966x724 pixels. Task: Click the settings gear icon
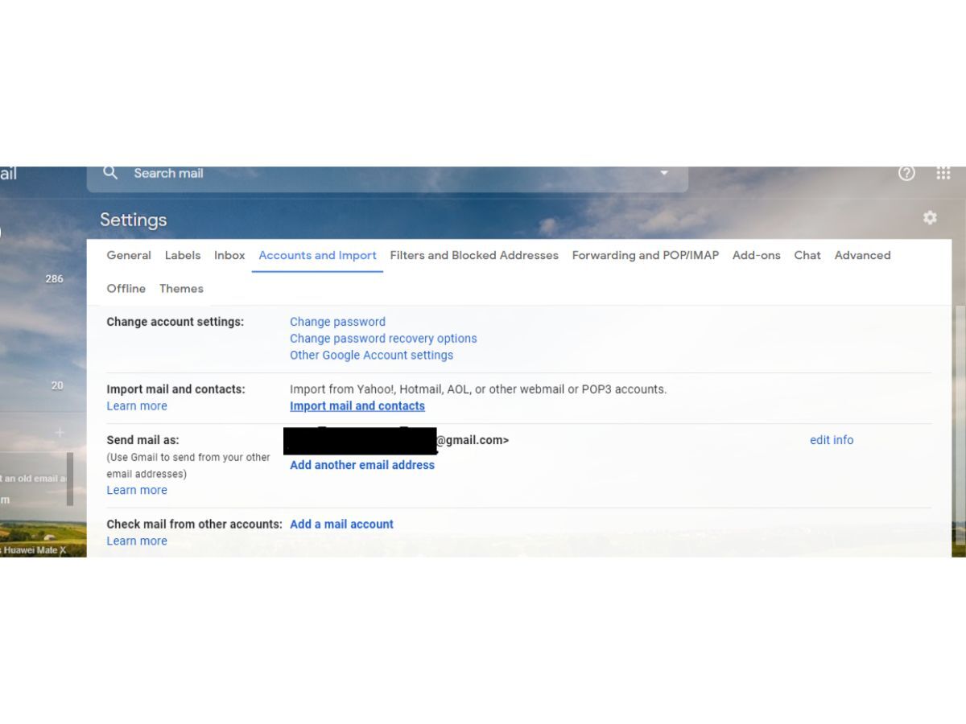(x=930, y=218)
